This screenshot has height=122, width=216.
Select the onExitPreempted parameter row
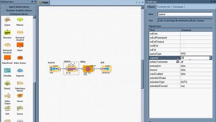pyautogui.click(x=181, y=38)
